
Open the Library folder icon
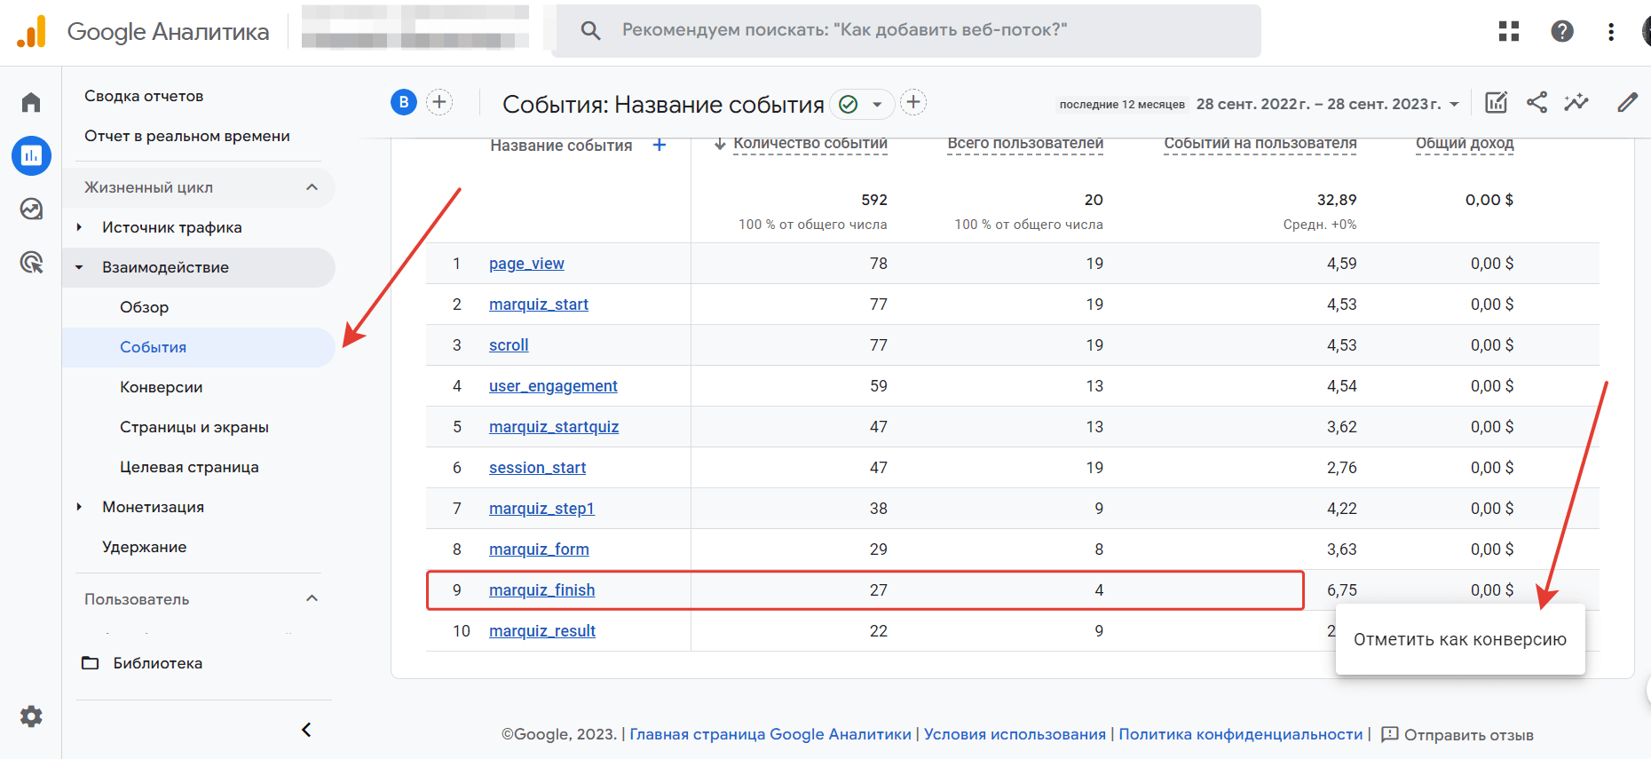91,663
